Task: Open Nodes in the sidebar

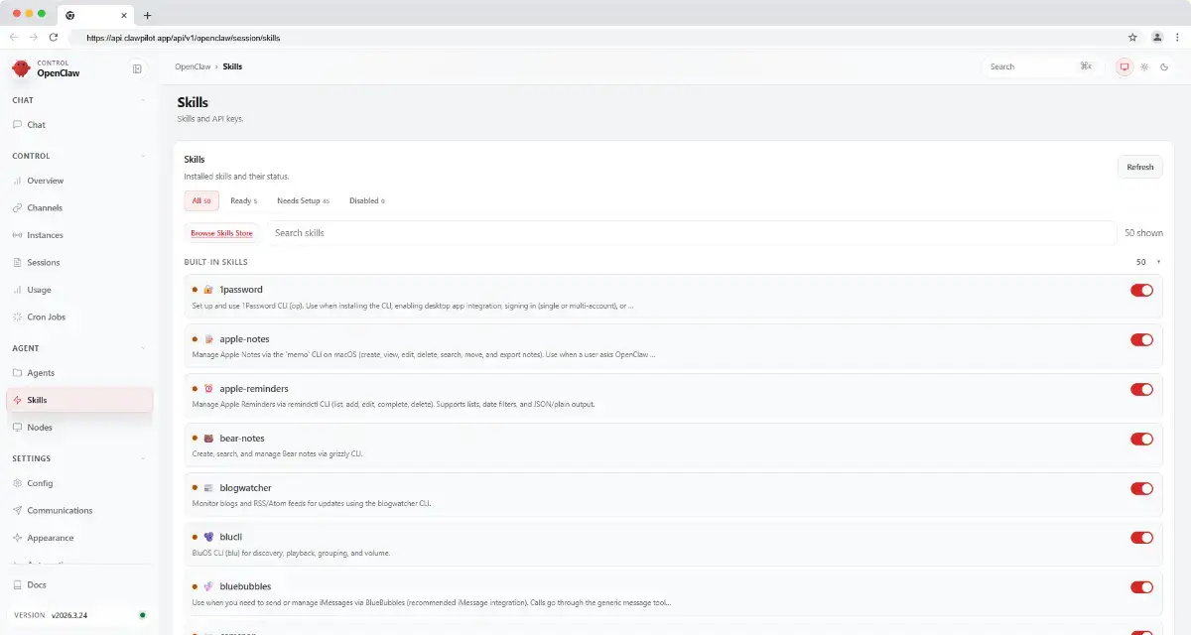Action: coord(79,428)
